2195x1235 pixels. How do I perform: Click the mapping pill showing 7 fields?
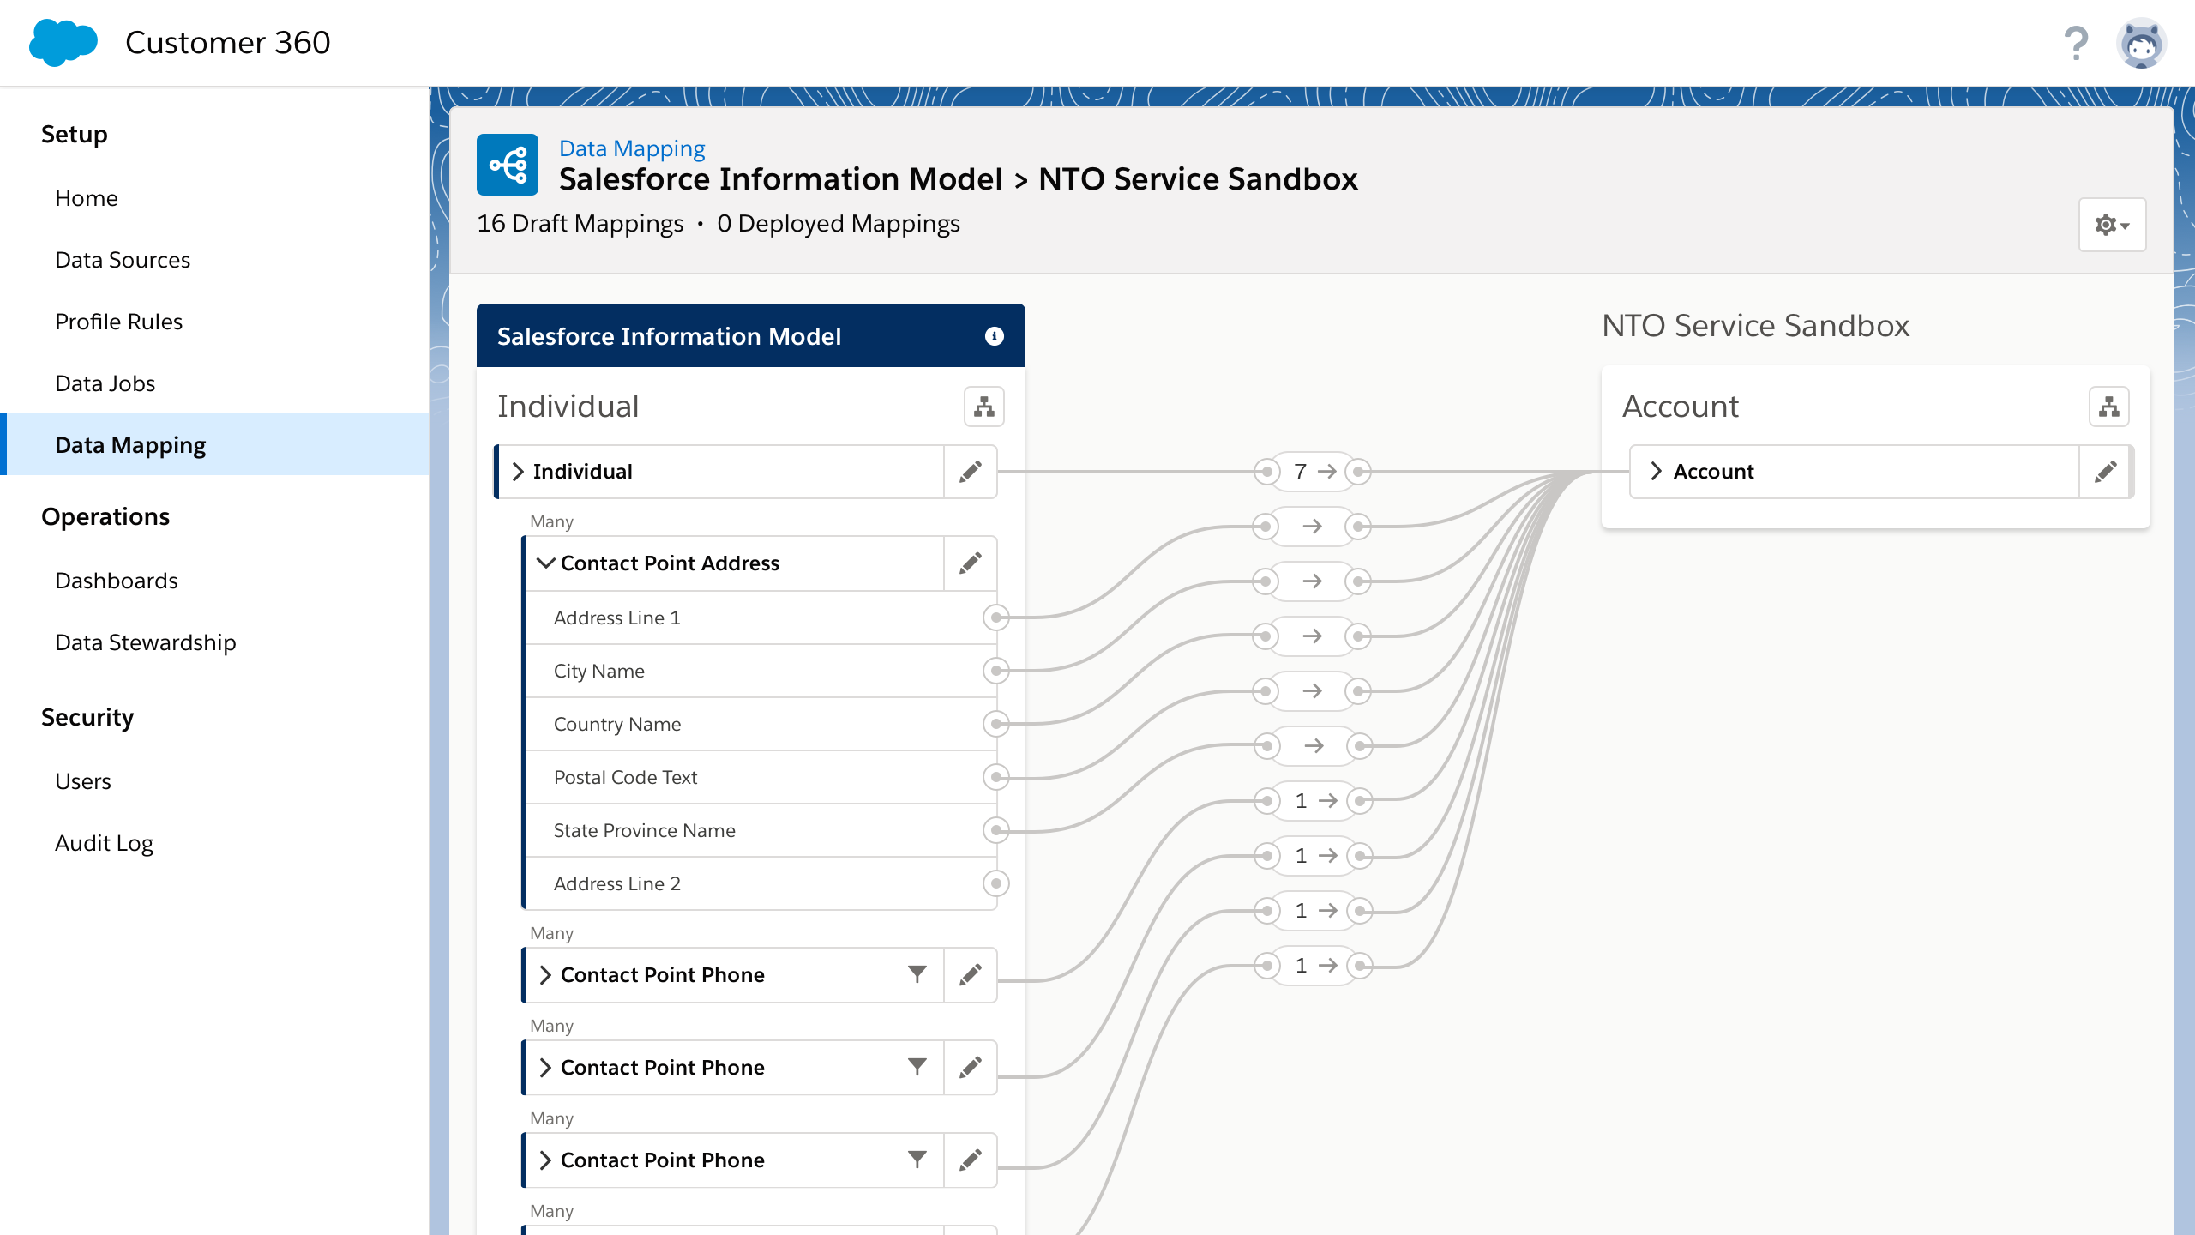1313,472
